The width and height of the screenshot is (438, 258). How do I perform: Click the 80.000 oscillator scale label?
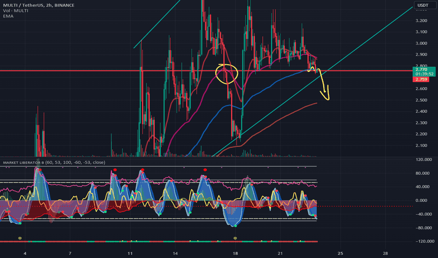(422, 173)
